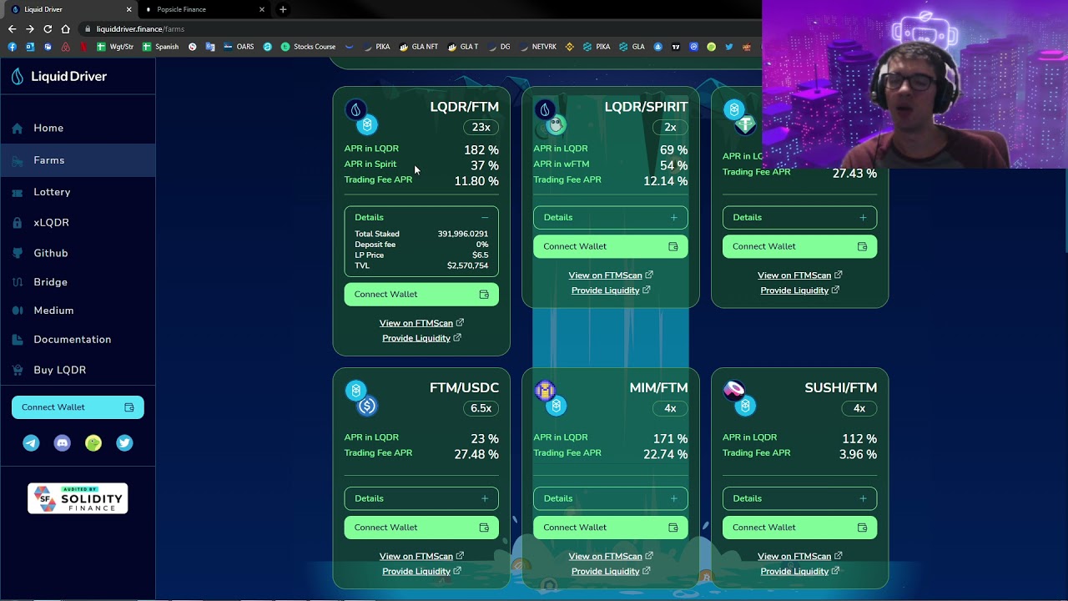View LQDR/FTM farm on FTMScan

[x=421, y=323]
